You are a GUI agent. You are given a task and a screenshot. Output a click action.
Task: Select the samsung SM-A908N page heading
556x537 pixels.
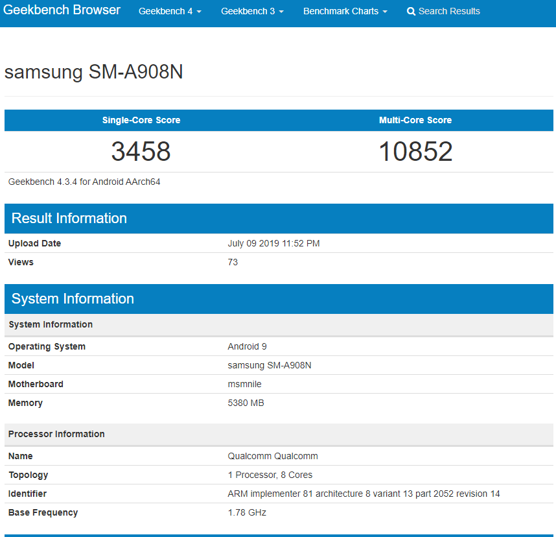[x=93, y=72]
